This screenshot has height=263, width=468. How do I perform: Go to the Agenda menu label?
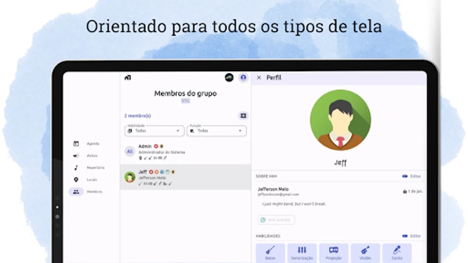click(x=93, y=144)
